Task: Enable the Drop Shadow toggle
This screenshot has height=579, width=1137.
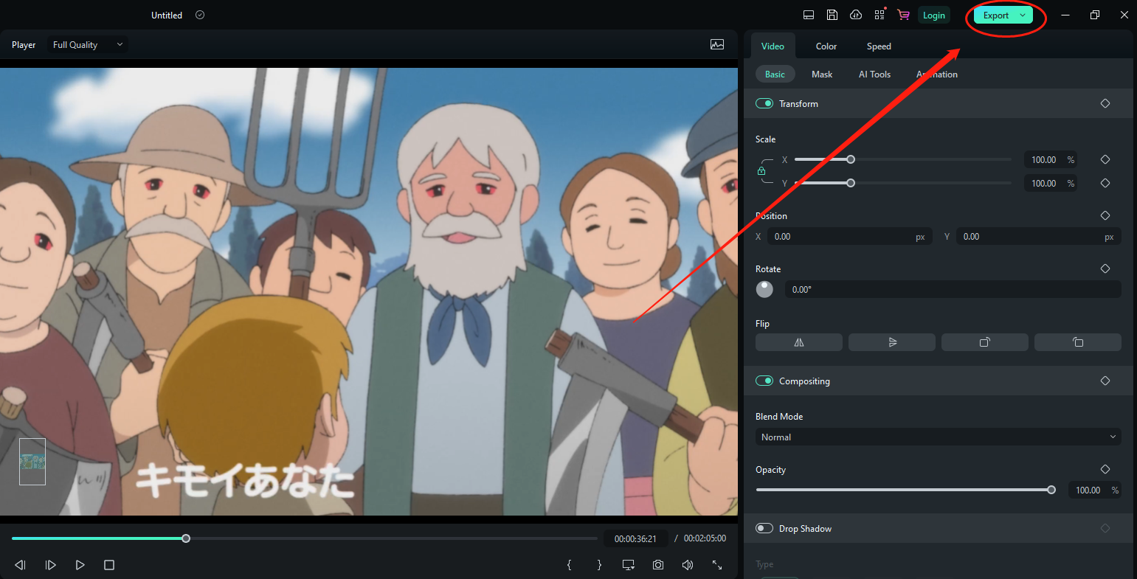Action: [764, 528]
